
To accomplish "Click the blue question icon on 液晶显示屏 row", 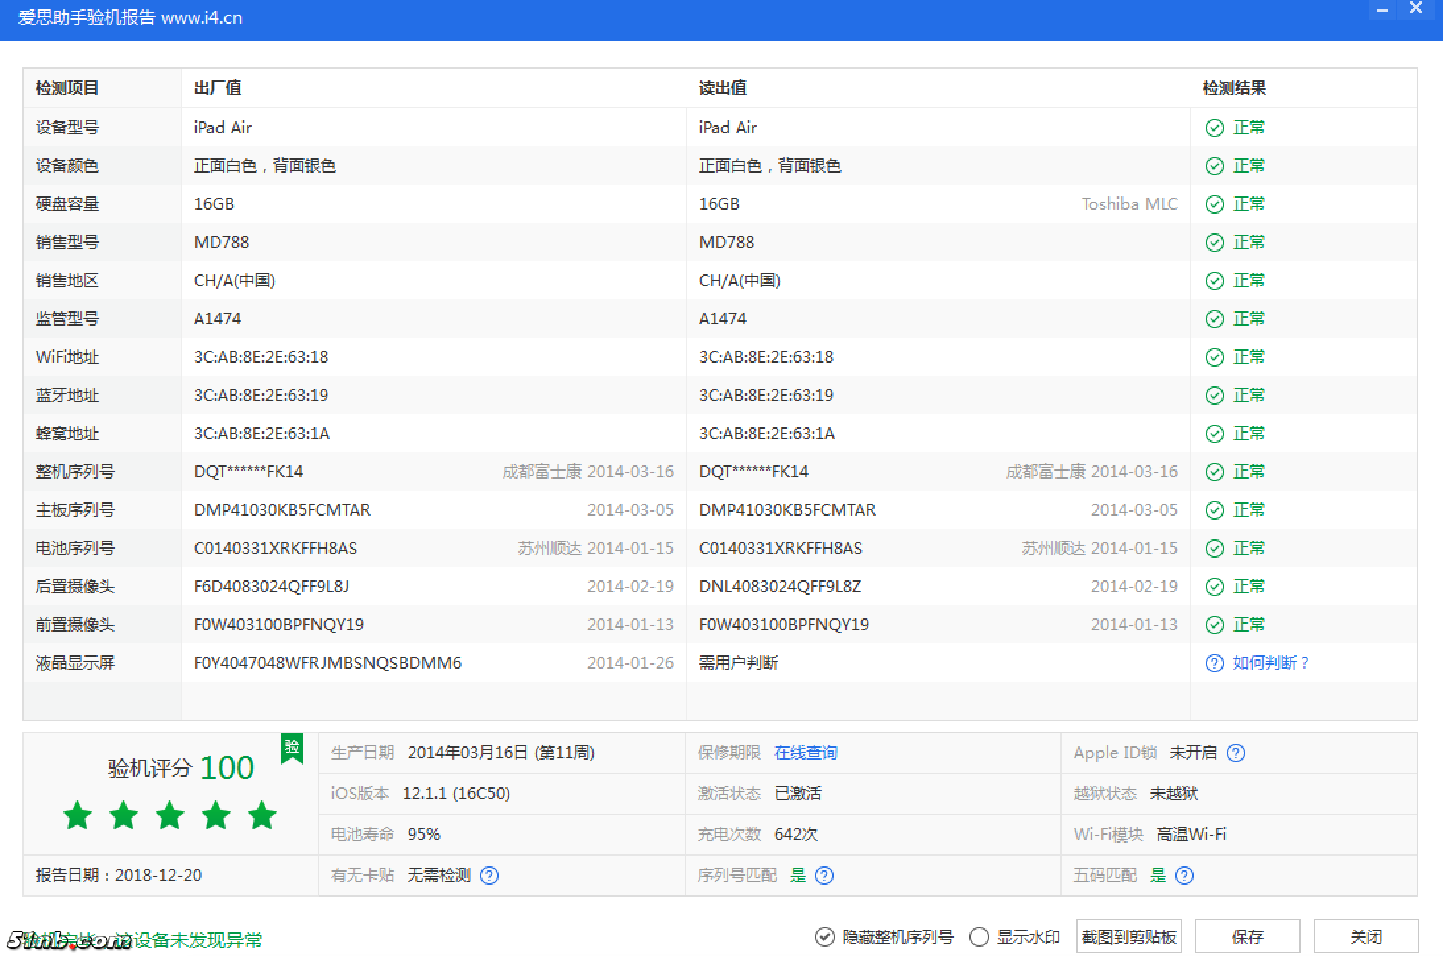I will pos(1214,663).
